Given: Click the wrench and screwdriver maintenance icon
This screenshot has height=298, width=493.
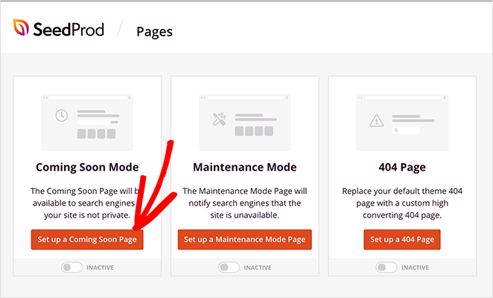Looking at the screenshot, I should 219,118.
